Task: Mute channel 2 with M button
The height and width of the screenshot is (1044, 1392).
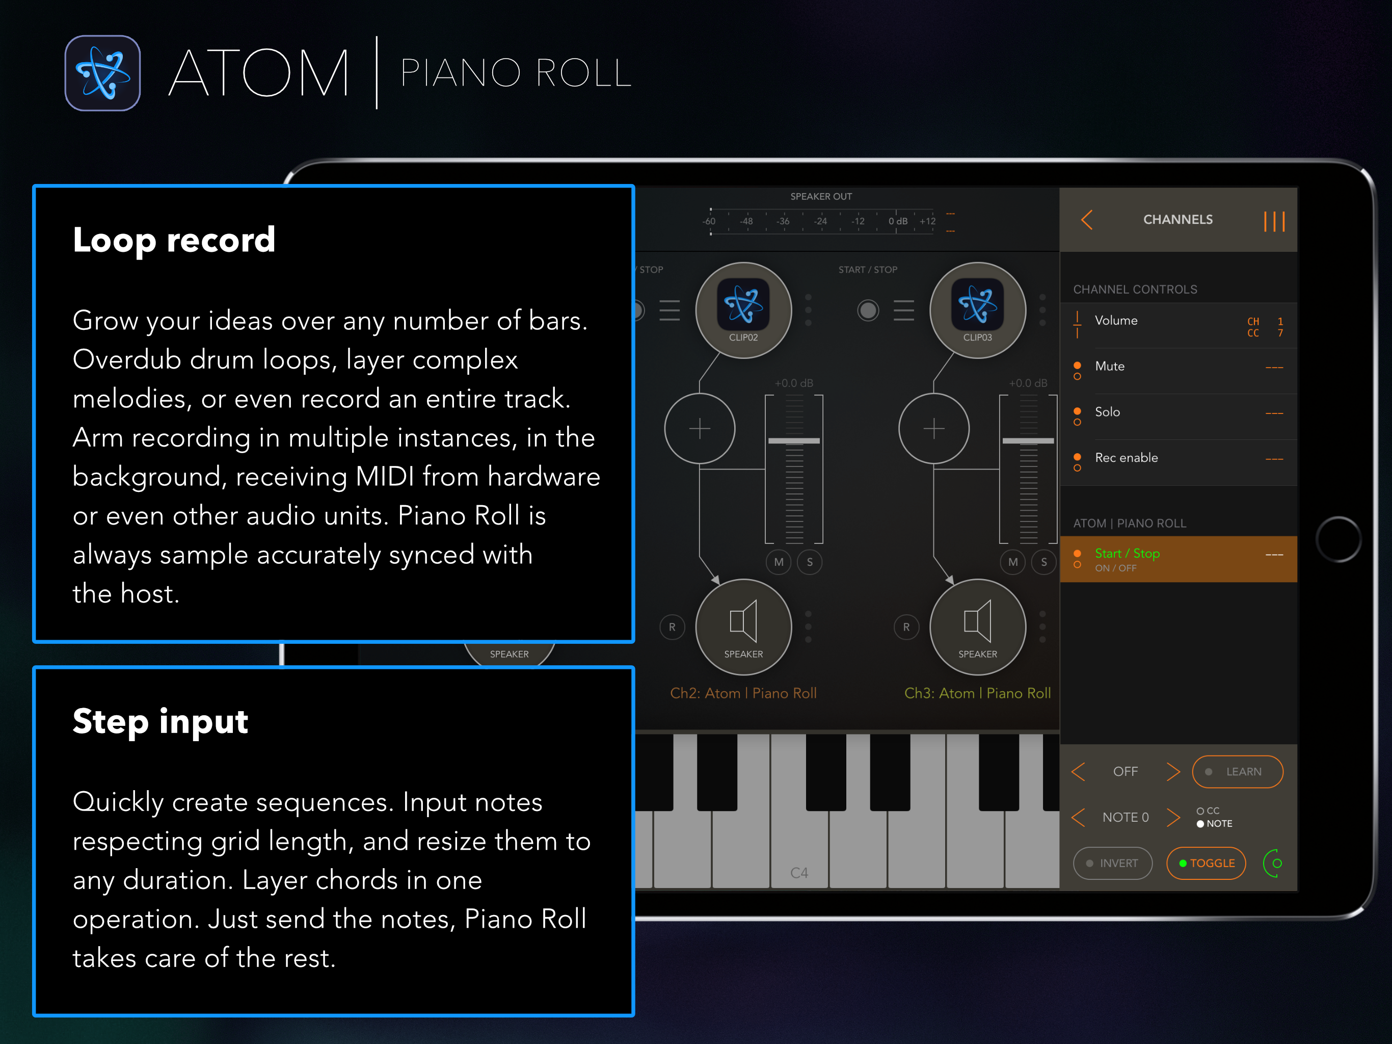Action: coord(779,562)
